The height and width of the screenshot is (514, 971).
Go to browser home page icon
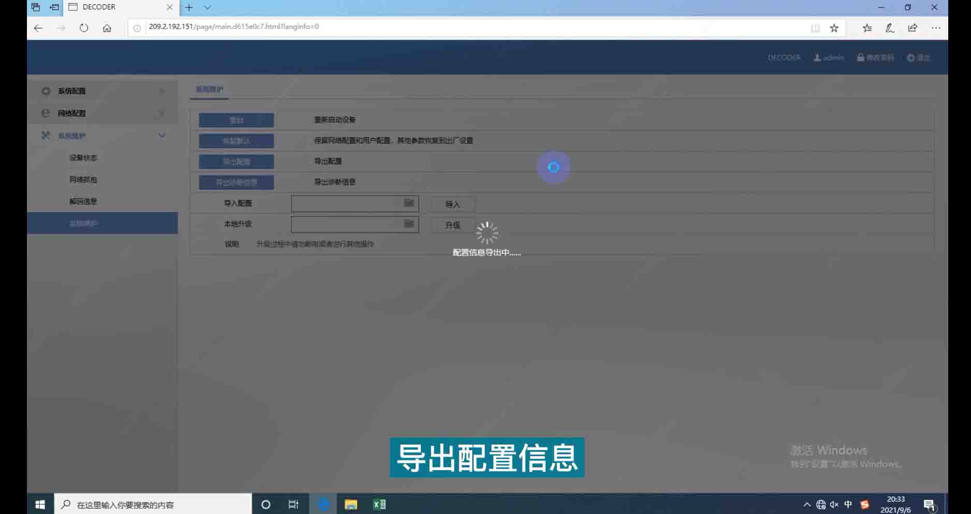click(x=107, y=28)
